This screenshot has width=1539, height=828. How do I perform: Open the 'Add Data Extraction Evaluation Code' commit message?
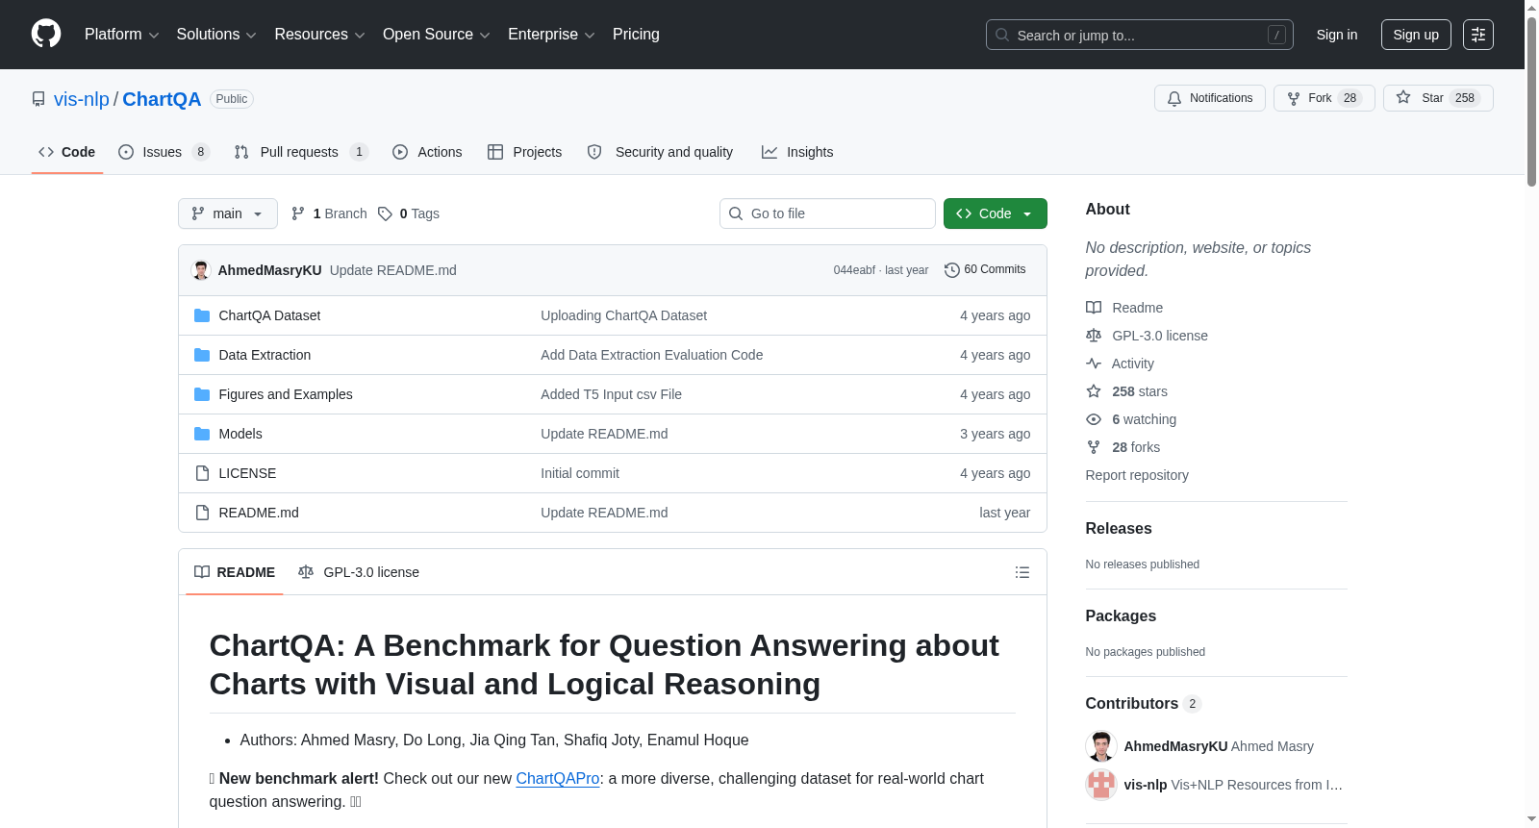[652, 355]
